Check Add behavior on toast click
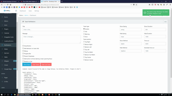Screen dimensions: 172x96 click(23, 48)
